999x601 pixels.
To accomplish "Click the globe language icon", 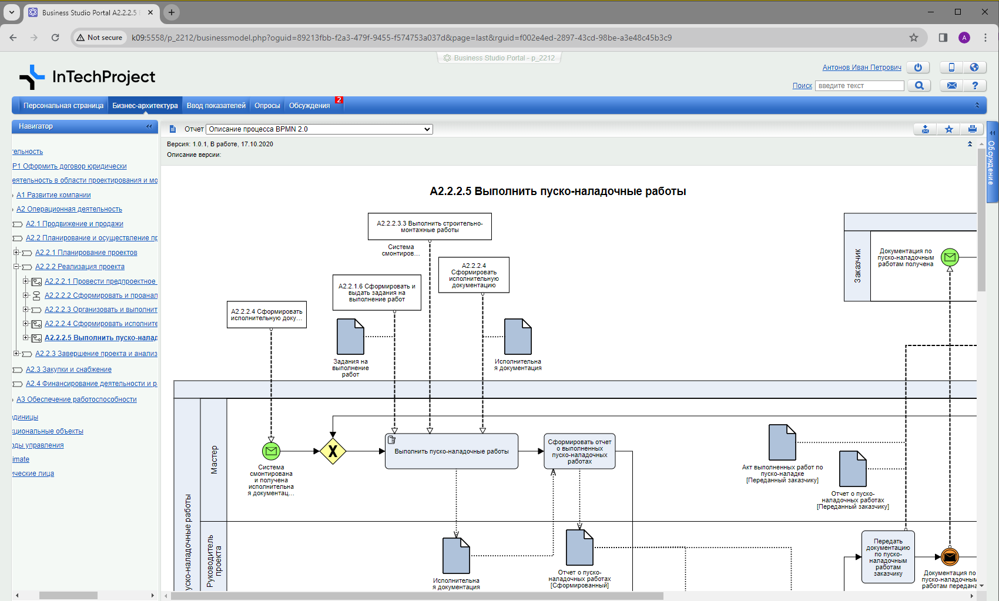I will coord(974,68).
